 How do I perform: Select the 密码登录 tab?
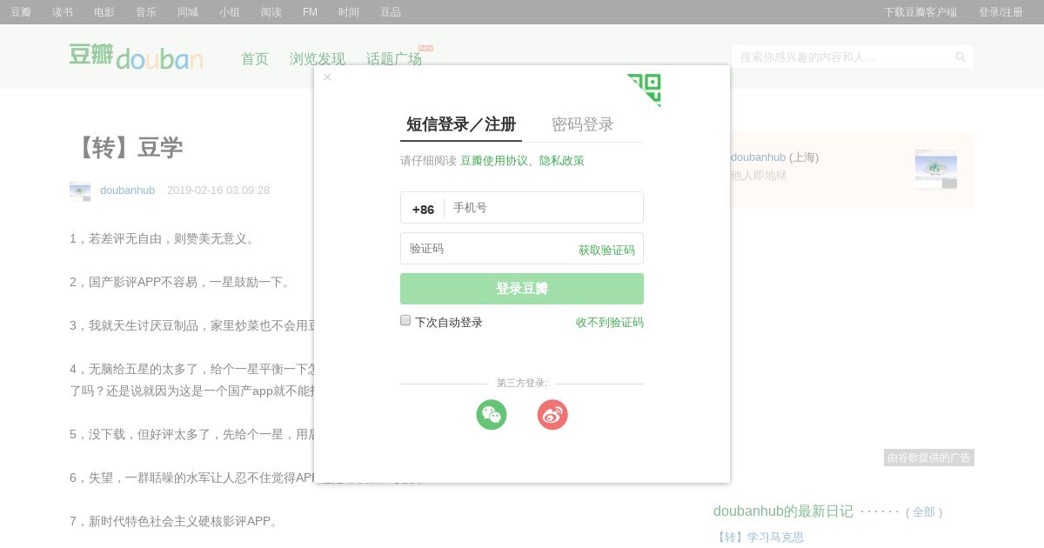(583, 124)
